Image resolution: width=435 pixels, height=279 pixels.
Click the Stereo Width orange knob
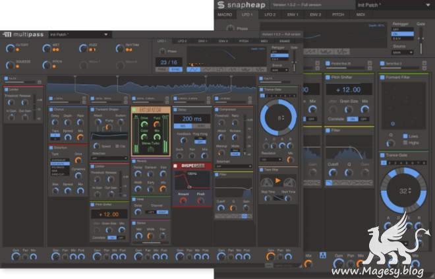(x=150, y=236)
